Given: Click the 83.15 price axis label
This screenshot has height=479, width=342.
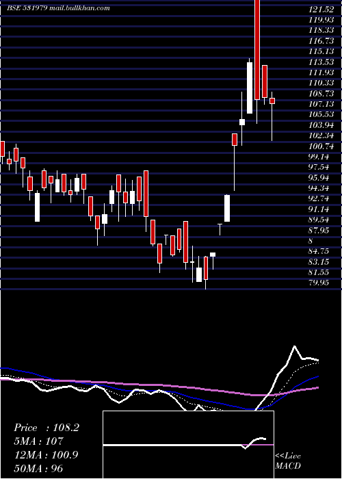Looking at the screenshot, I should (x=319, y=261).
